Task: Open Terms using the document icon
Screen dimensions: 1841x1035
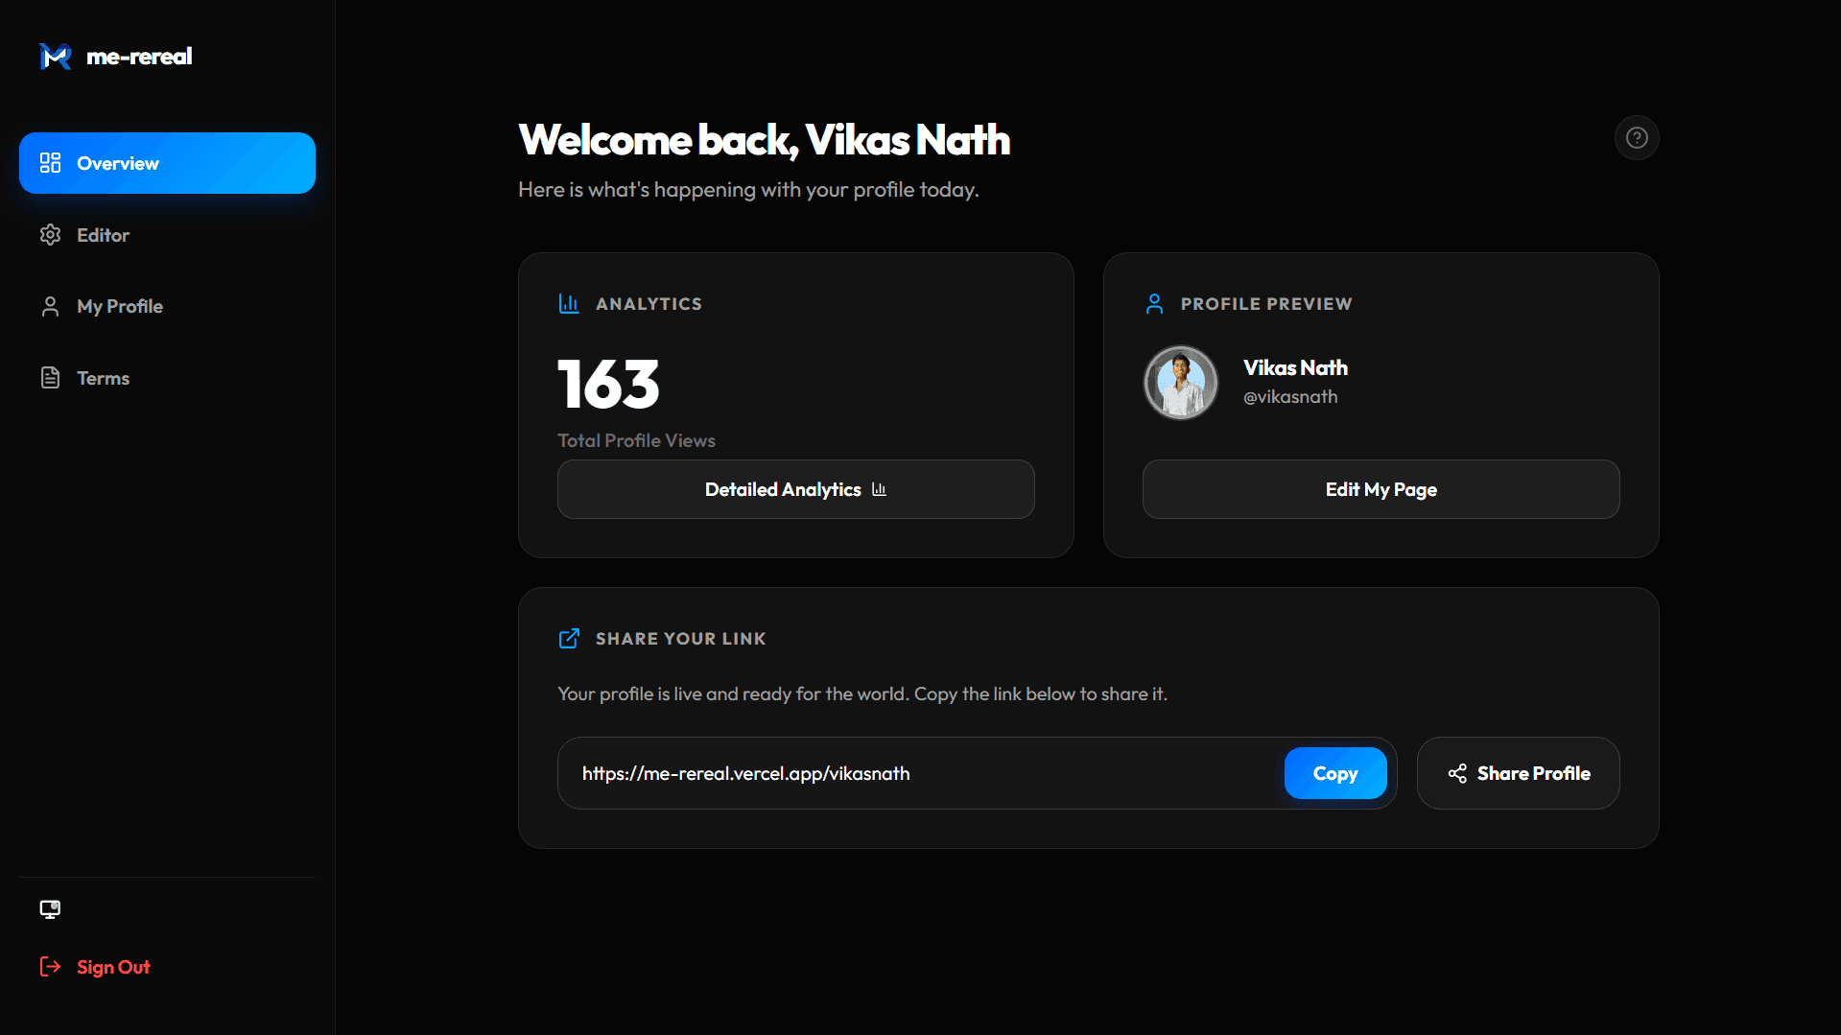Action: point(50,377)
